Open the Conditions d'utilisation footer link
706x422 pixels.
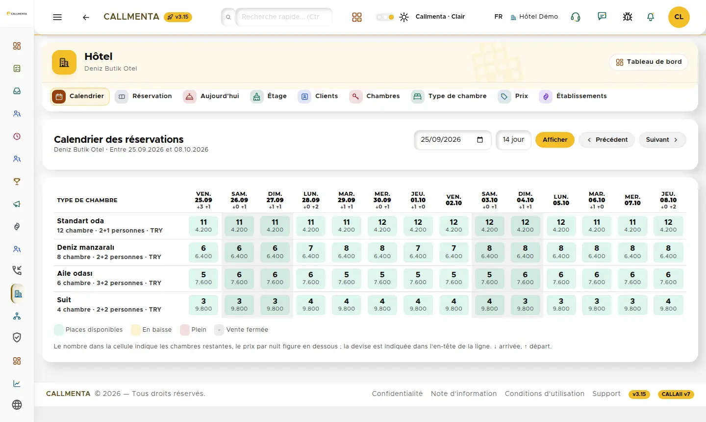click(x=545, y=394)
